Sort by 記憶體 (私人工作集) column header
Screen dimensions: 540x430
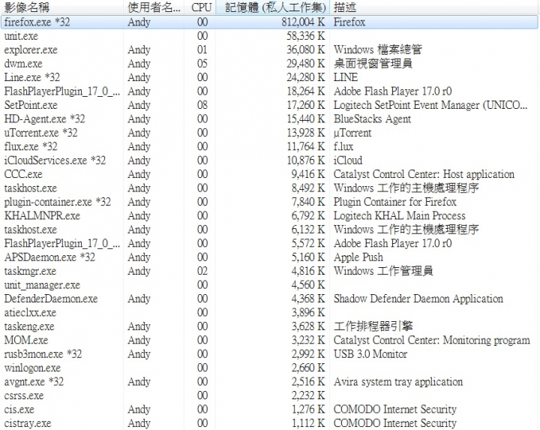pos(272,8)
